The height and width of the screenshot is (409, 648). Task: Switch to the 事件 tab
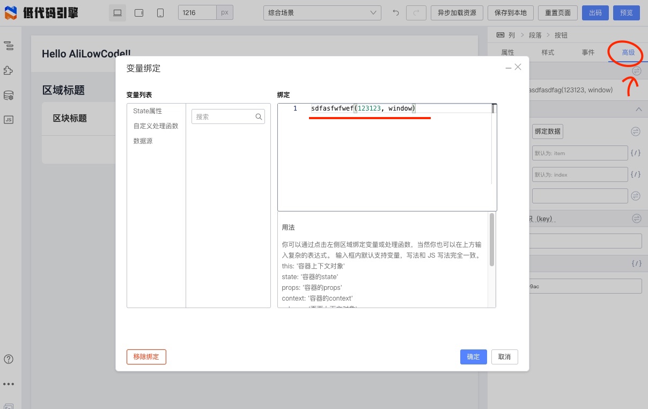[x=588, y=52]
